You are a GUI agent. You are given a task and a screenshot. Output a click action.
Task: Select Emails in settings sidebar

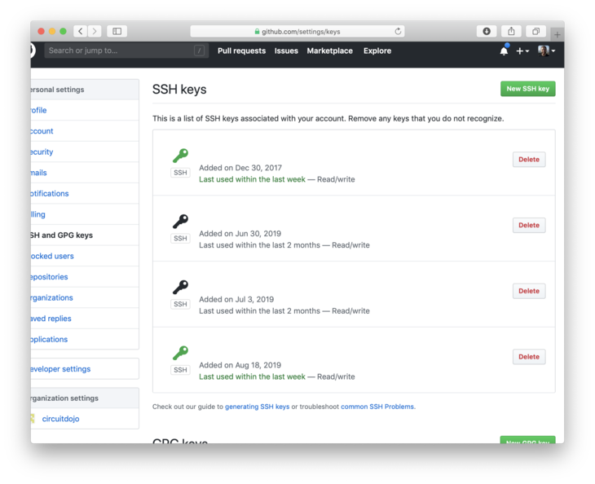pos(85,173)
